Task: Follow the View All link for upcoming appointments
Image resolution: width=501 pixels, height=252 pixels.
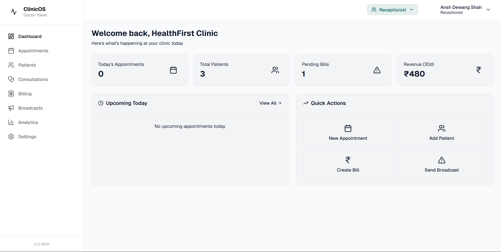Action: [x=270, y=103]
